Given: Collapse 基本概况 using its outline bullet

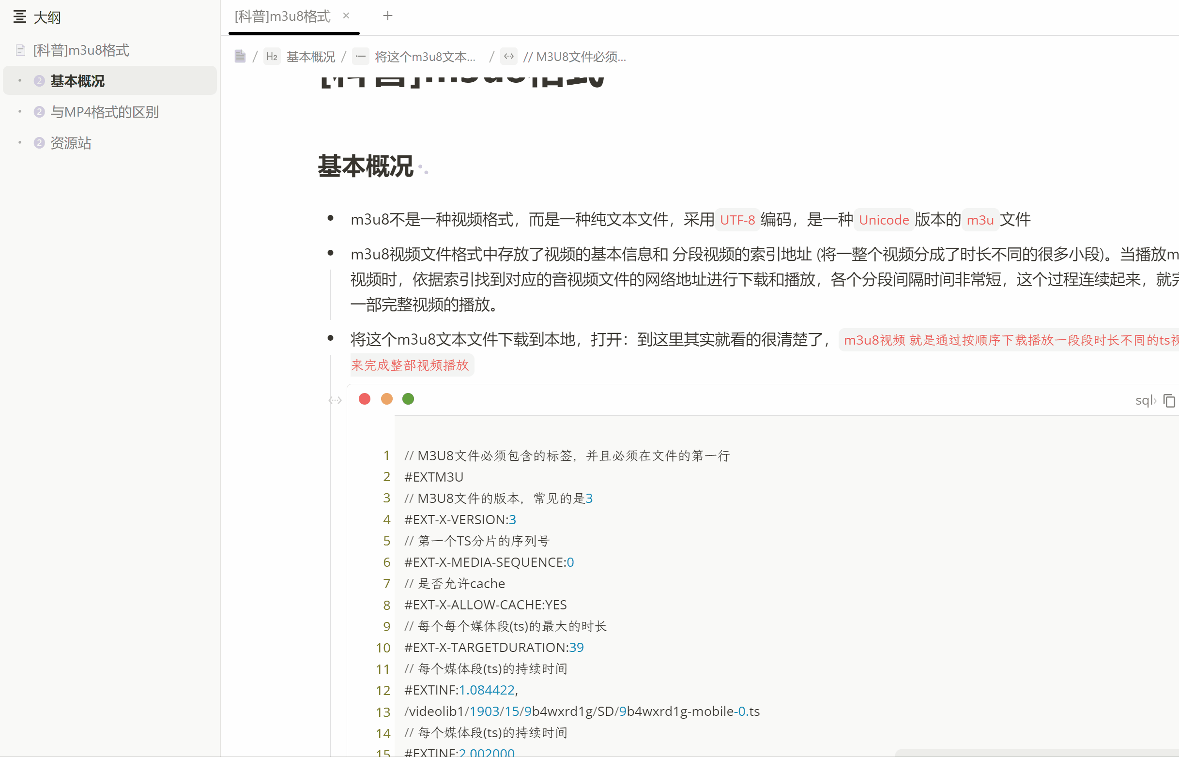Looking at the screenshot, I should pos(20,81).
